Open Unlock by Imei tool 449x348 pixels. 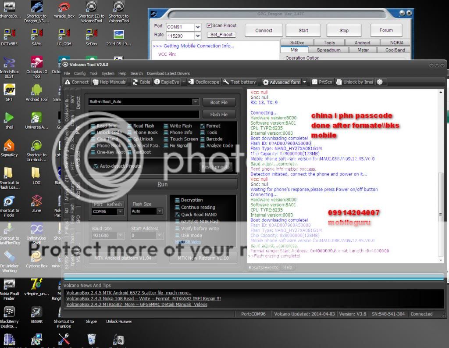pyautogui.click(x=355, y=82)
